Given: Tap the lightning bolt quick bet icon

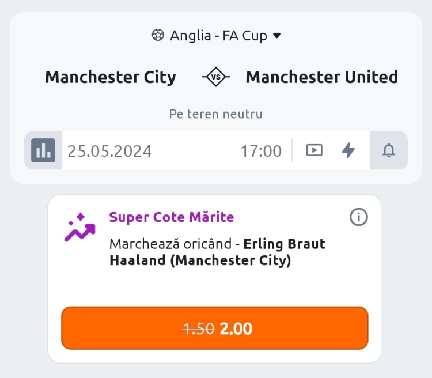Looking at the screenshot, I should (348, 150).
